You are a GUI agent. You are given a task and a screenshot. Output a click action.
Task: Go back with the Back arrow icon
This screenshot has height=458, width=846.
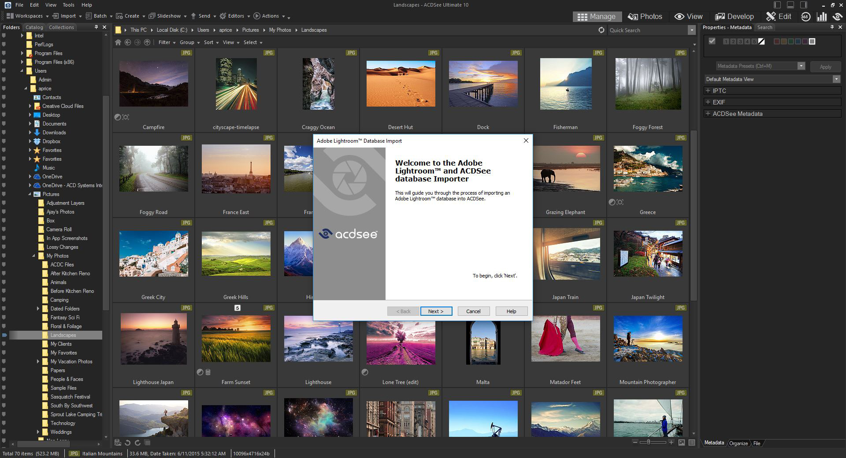[x=128, y=42]
